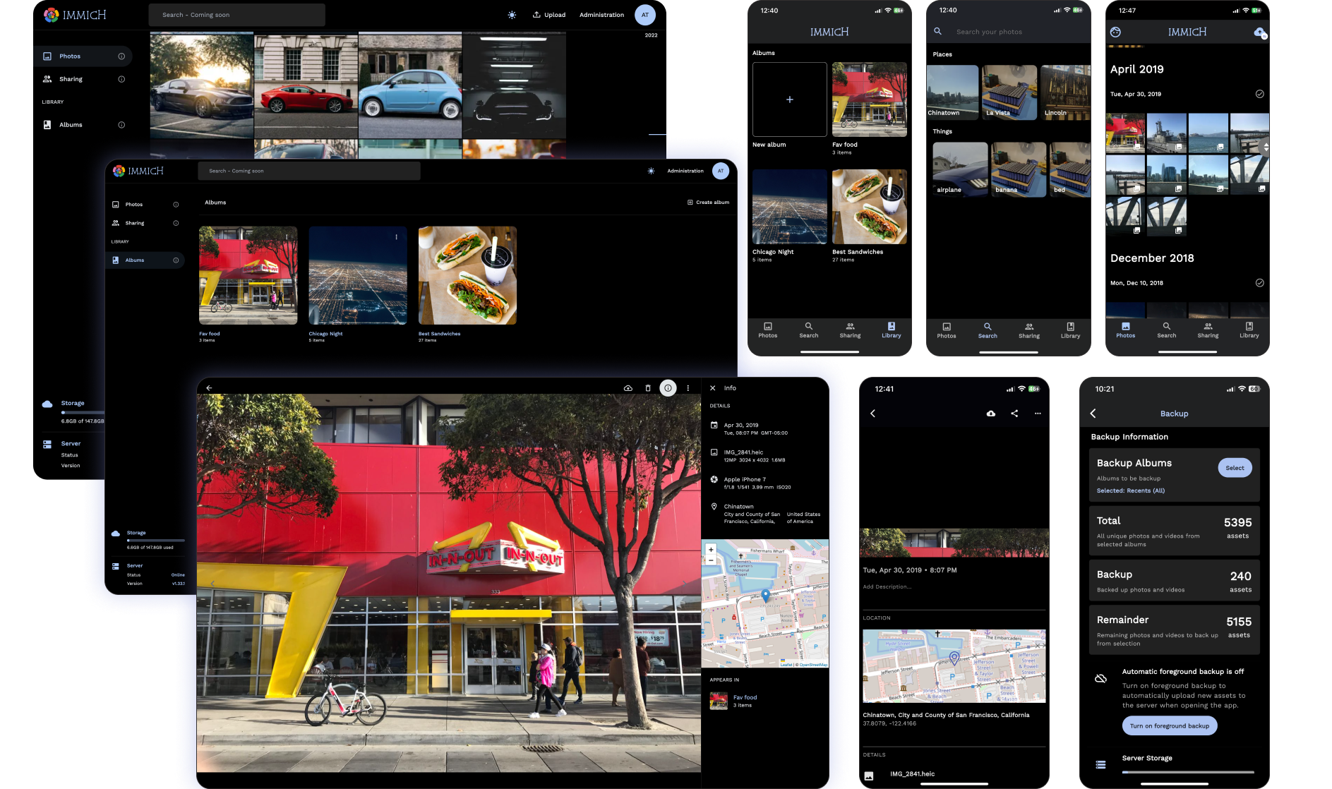Open the more-options menu in the photo viewer
The height and width of the screenshot is (789, 1332).
(688, 387)
